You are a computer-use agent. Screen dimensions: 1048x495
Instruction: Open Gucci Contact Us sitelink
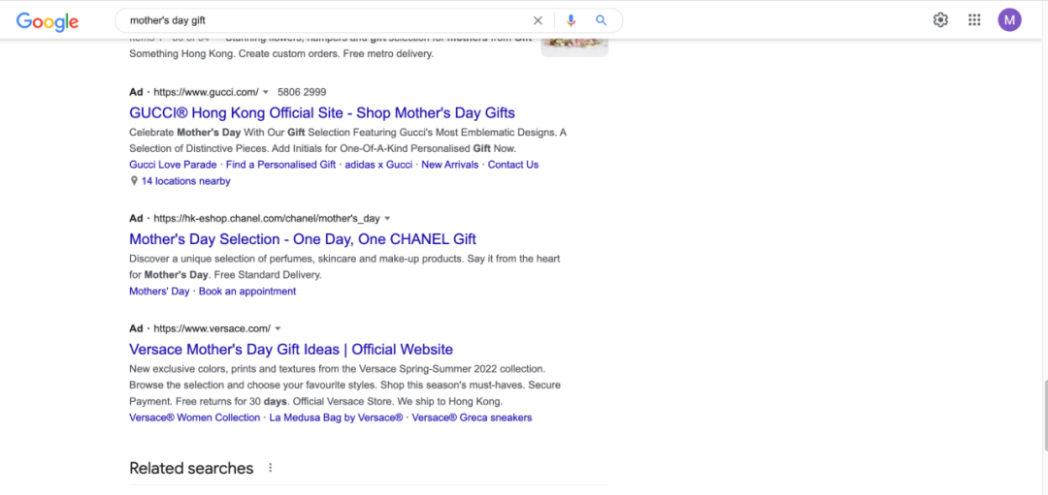(x=513, y=164)
